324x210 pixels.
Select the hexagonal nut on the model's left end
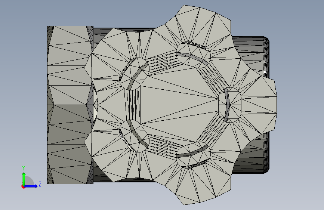(70, 105)
